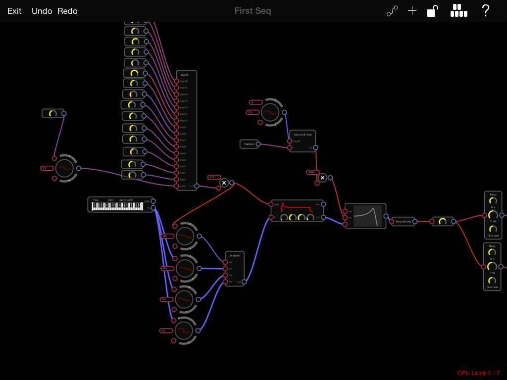Viewport: 507px width, 380px height.
Task: Tap Sample & Hold trigger input port
Action: point(290,141)
